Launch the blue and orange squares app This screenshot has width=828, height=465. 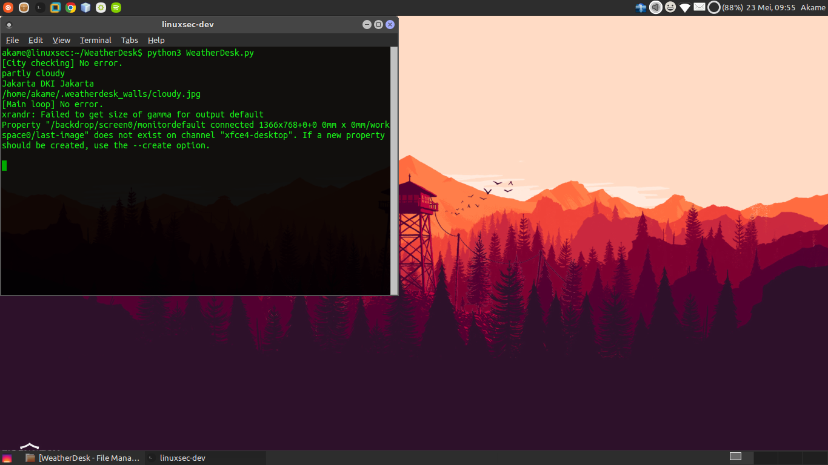[x=55, y=8]
